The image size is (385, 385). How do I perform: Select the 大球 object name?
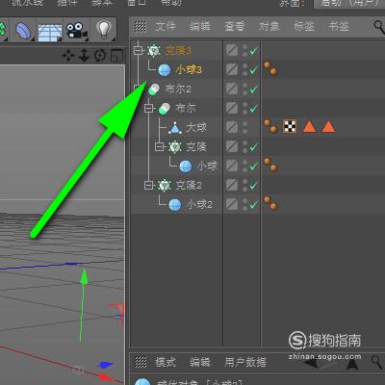[x=196, y=128]
